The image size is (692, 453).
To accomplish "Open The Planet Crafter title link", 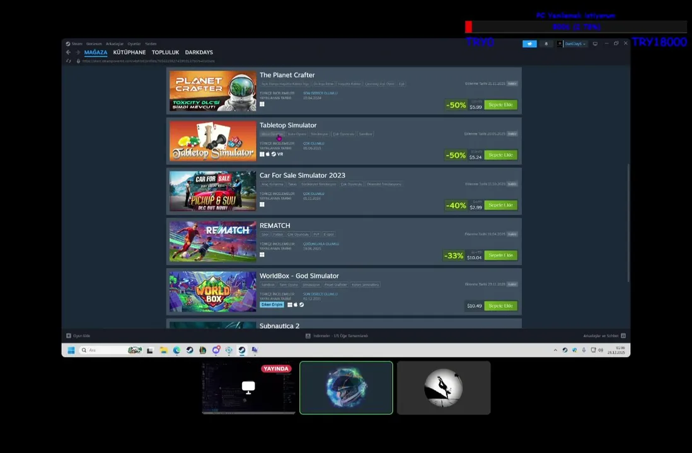I will click(287, 75).
